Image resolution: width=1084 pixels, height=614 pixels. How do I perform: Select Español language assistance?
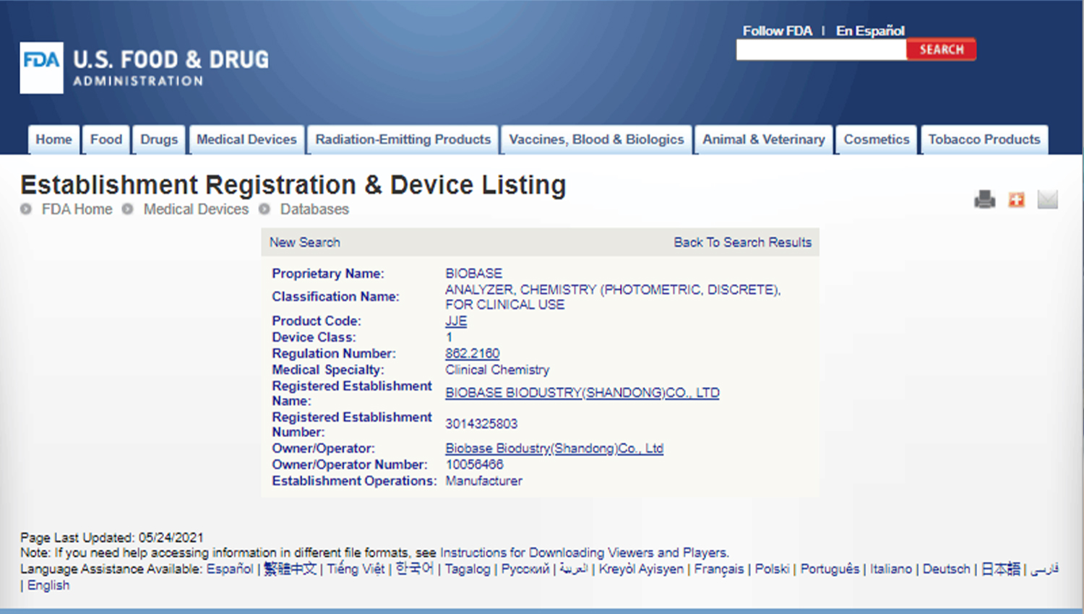tap(230, 569)
